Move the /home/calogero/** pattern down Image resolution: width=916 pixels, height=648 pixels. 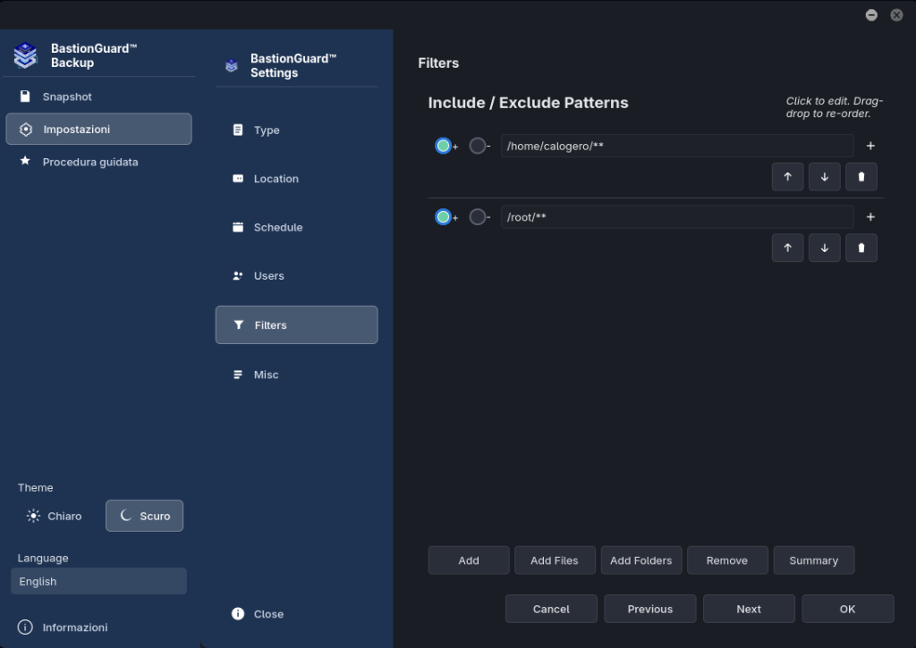824,177
